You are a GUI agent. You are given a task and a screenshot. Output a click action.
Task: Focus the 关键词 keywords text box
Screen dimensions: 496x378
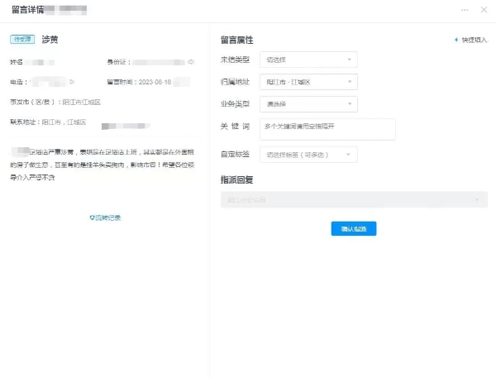327,129
